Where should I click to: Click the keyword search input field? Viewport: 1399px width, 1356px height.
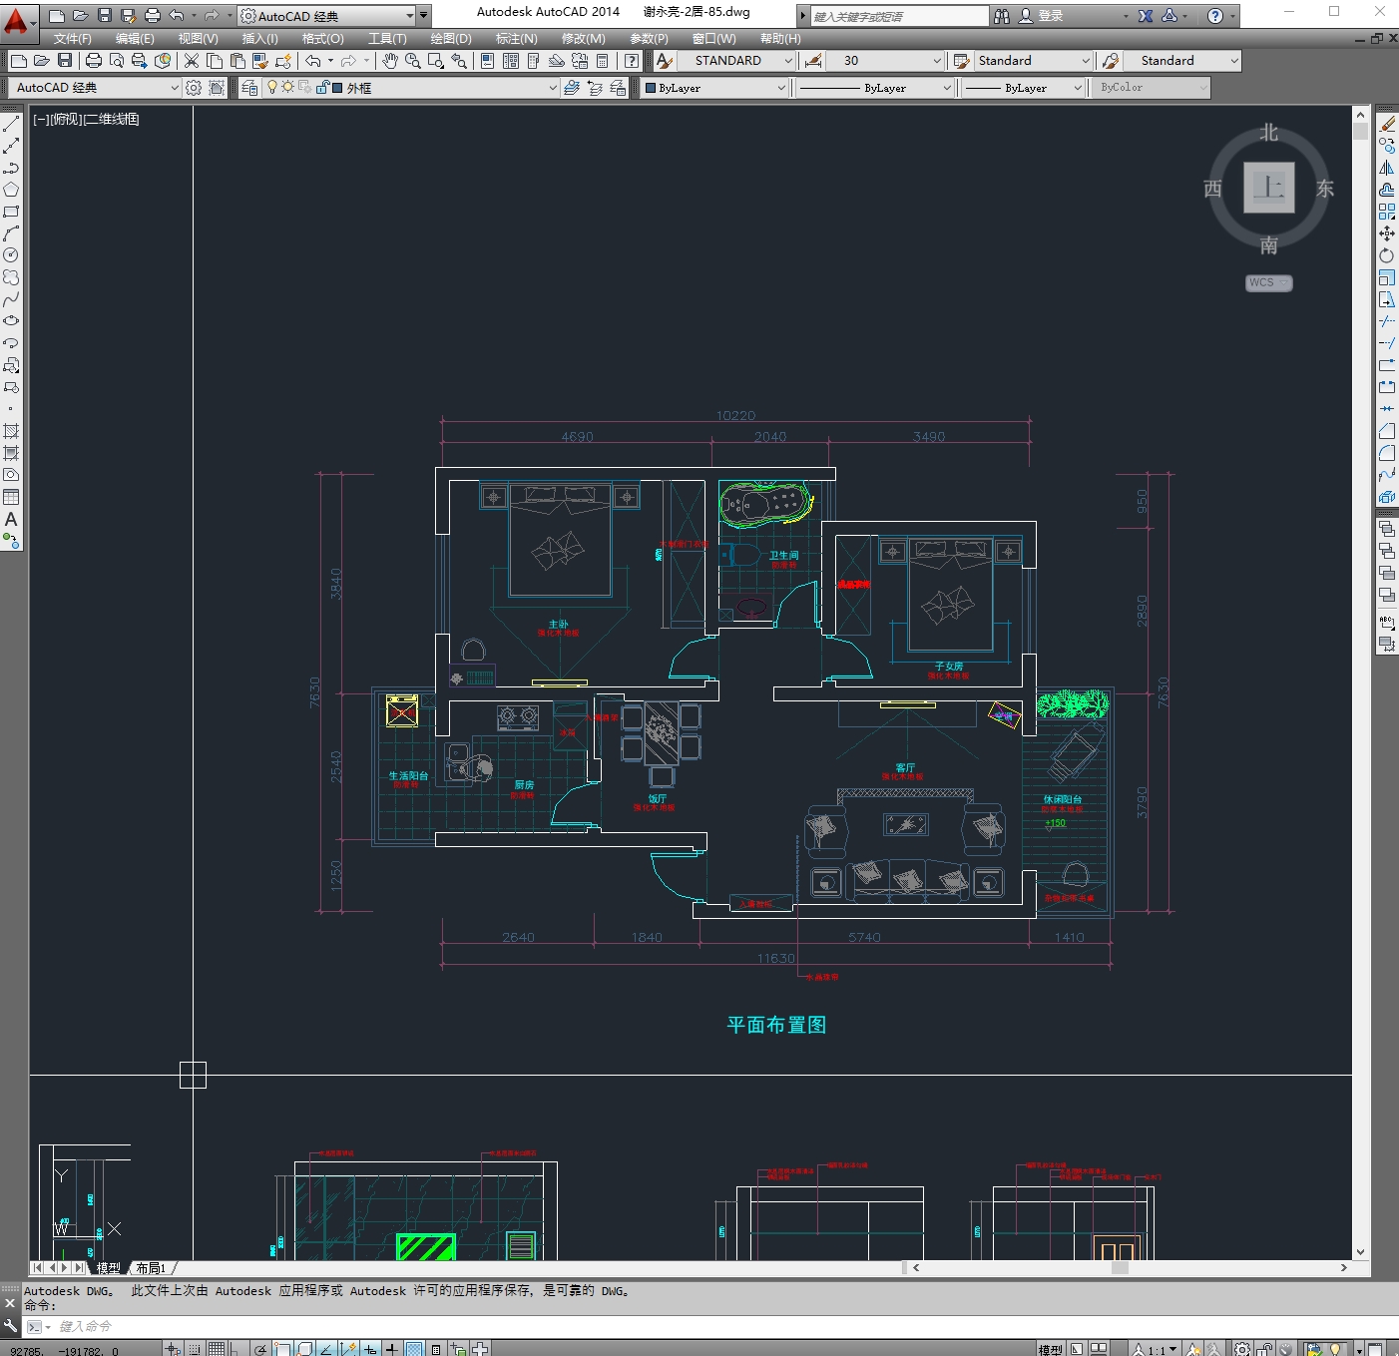click(898, 16)
